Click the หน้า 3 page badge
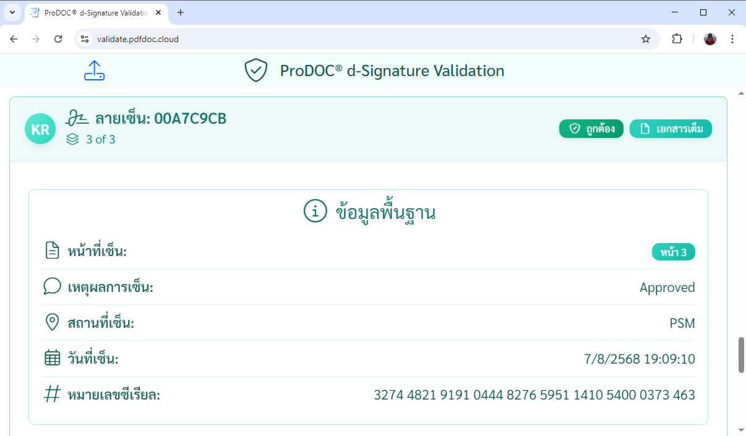746x436 pixels. pyautogui.click(x=674, y=252)
